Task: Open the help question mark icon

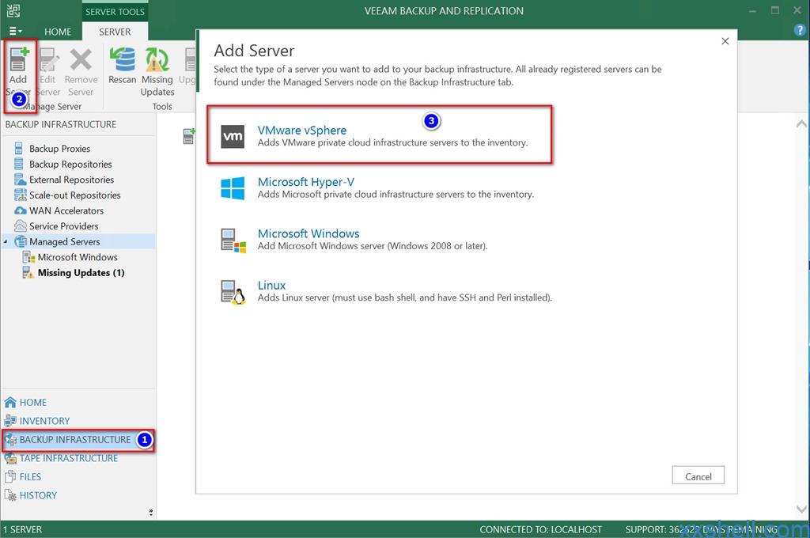Action: click(x=800, y=30)
